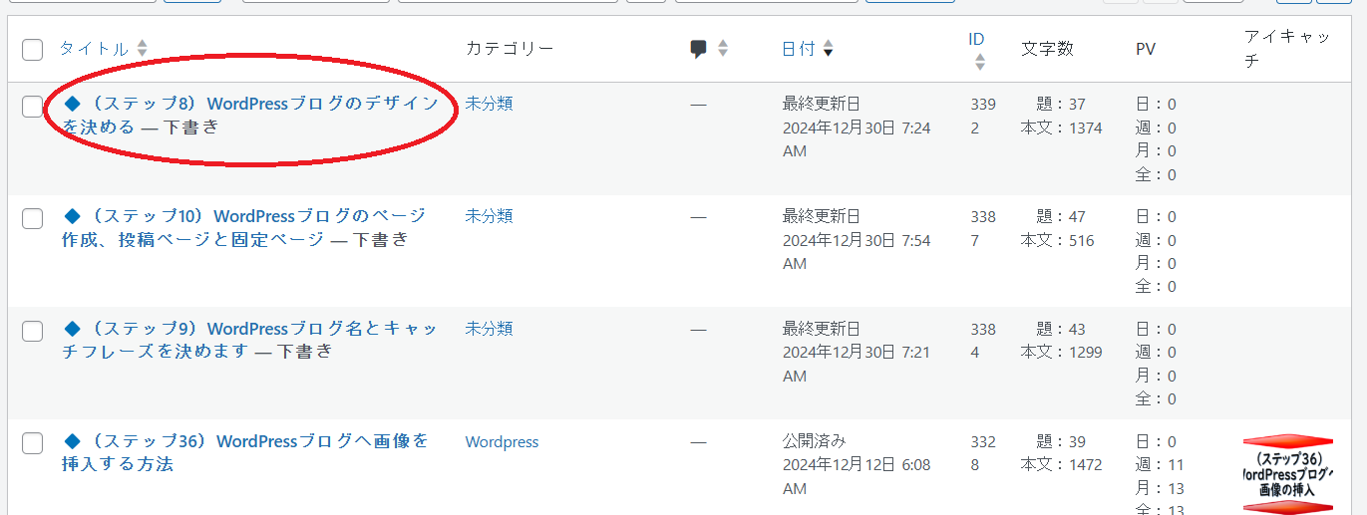The width and height of the screenshot is (1367, 515).
Task: Click 未分類 category of ステップ9 row
Action: point(489,329)
